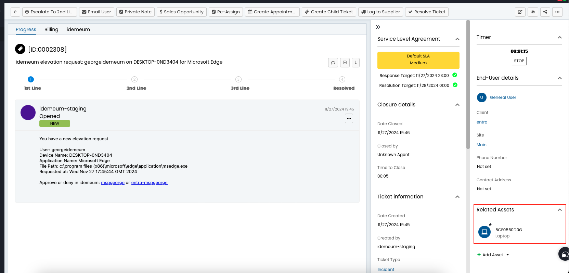
Task: Click Closed by Unknown Agent value
Action: 393,155
